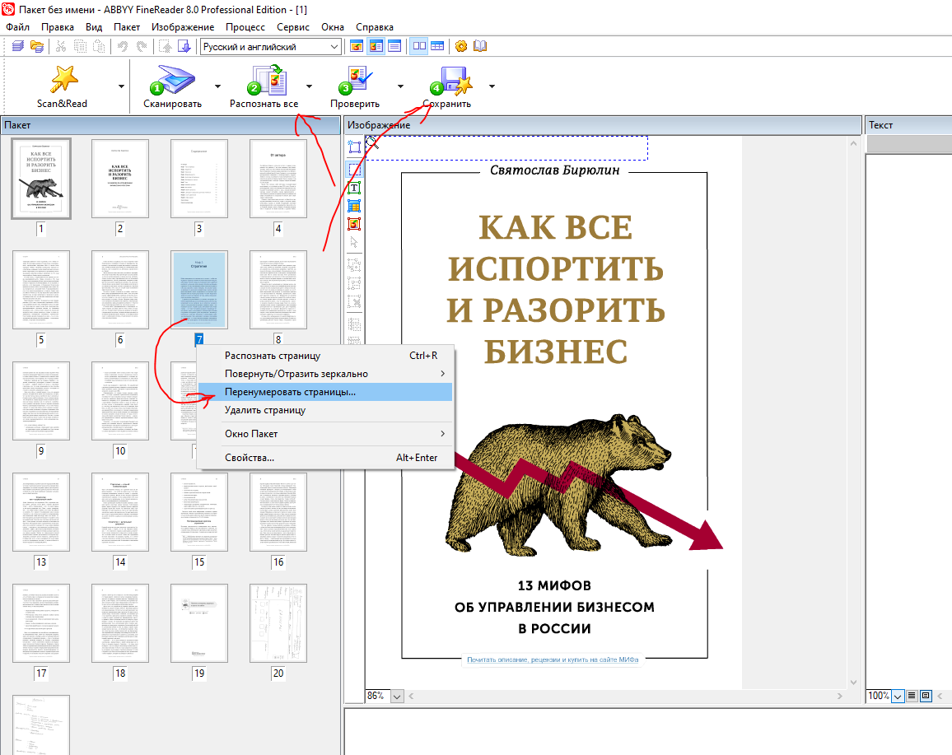
Task: Open the options gear icon in toolbar
Action: point(461,47)
